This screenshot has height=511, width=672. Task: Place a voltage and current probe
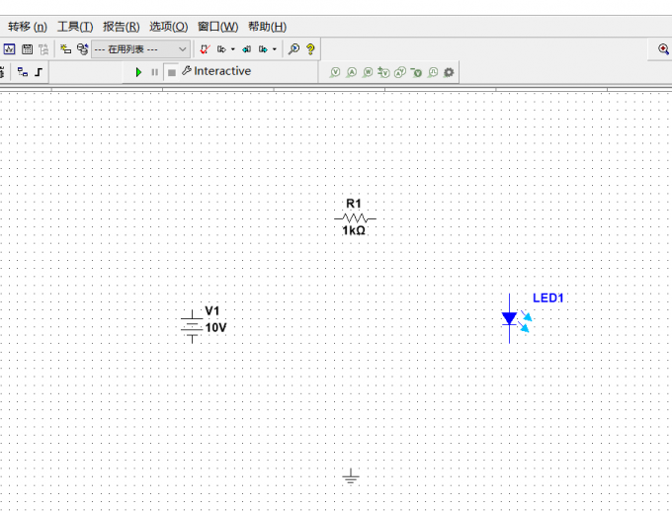[x=400, y=72]
